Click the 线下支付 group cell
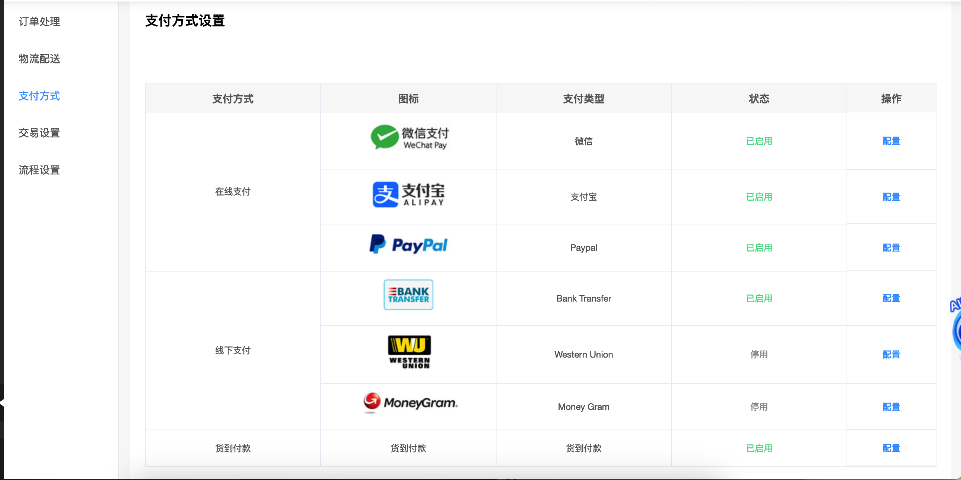Viewport: 961px width, 480px height. 233,351
